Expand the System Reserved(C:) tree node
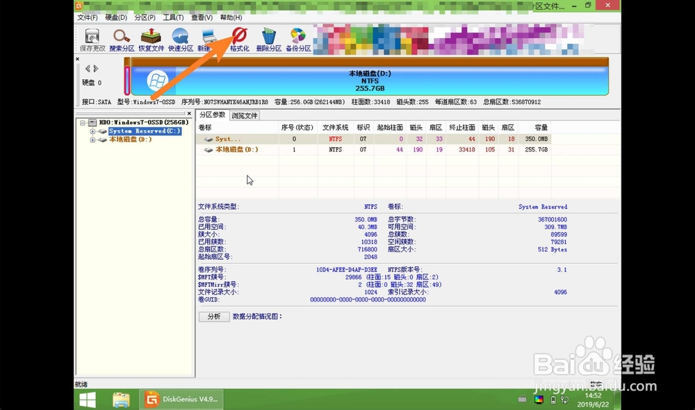 click(x=92, y=131)
